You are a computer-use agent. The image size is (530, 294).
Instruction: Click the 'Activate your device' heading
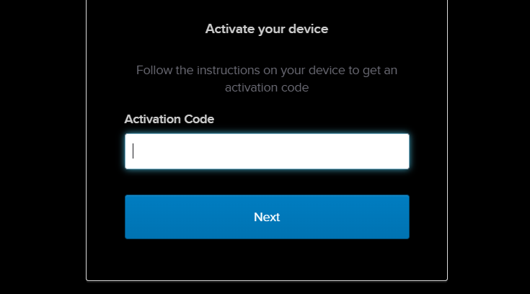(267, 29)
